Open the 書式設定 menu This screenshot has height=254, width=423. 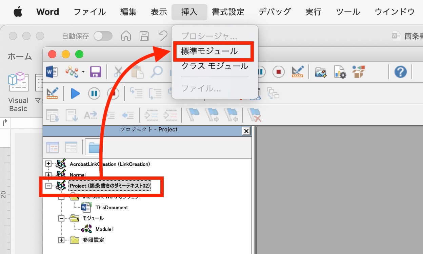tap(228, 12)
